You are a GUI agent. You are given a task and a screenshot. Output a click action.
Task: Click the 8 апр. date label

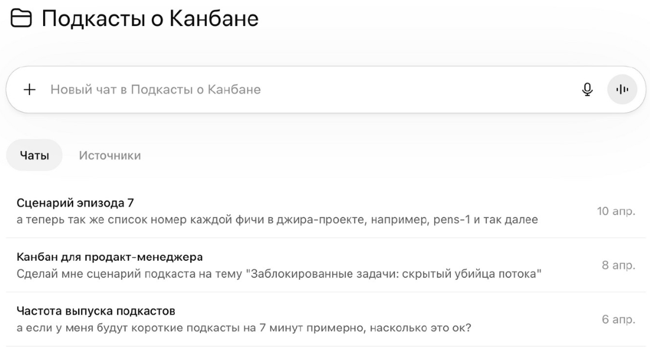(619, 265)
